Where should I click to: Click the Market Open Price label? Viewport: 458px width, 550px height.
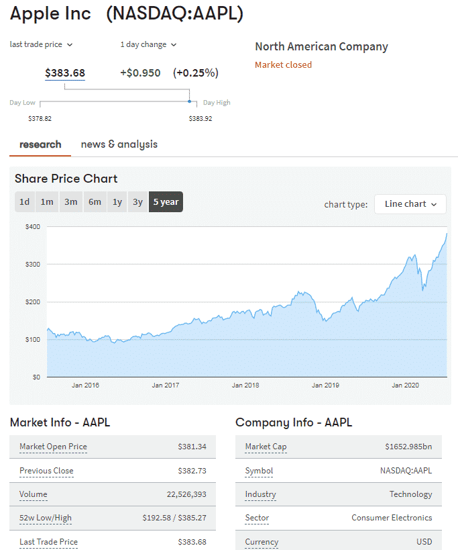[53, 447]
